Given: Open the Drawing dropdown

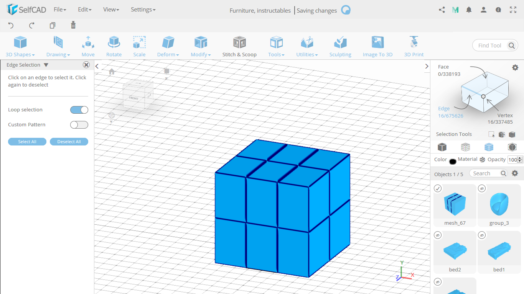Looking at the screenshot, I should pyautogui.click(x=58, y=47).
